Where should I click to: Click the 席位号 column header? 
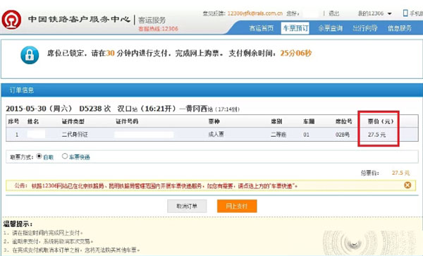(344, 121)
